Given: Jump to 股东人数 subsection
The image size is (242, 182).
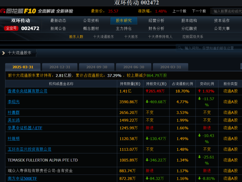Looking at the screenshot, I should click(76, 37).
